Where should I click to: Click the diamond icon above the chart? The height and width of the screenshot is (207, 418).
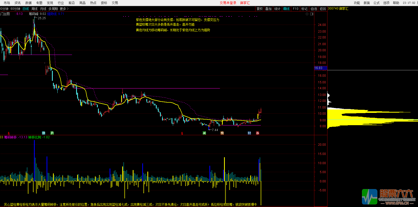coord(307,14)
